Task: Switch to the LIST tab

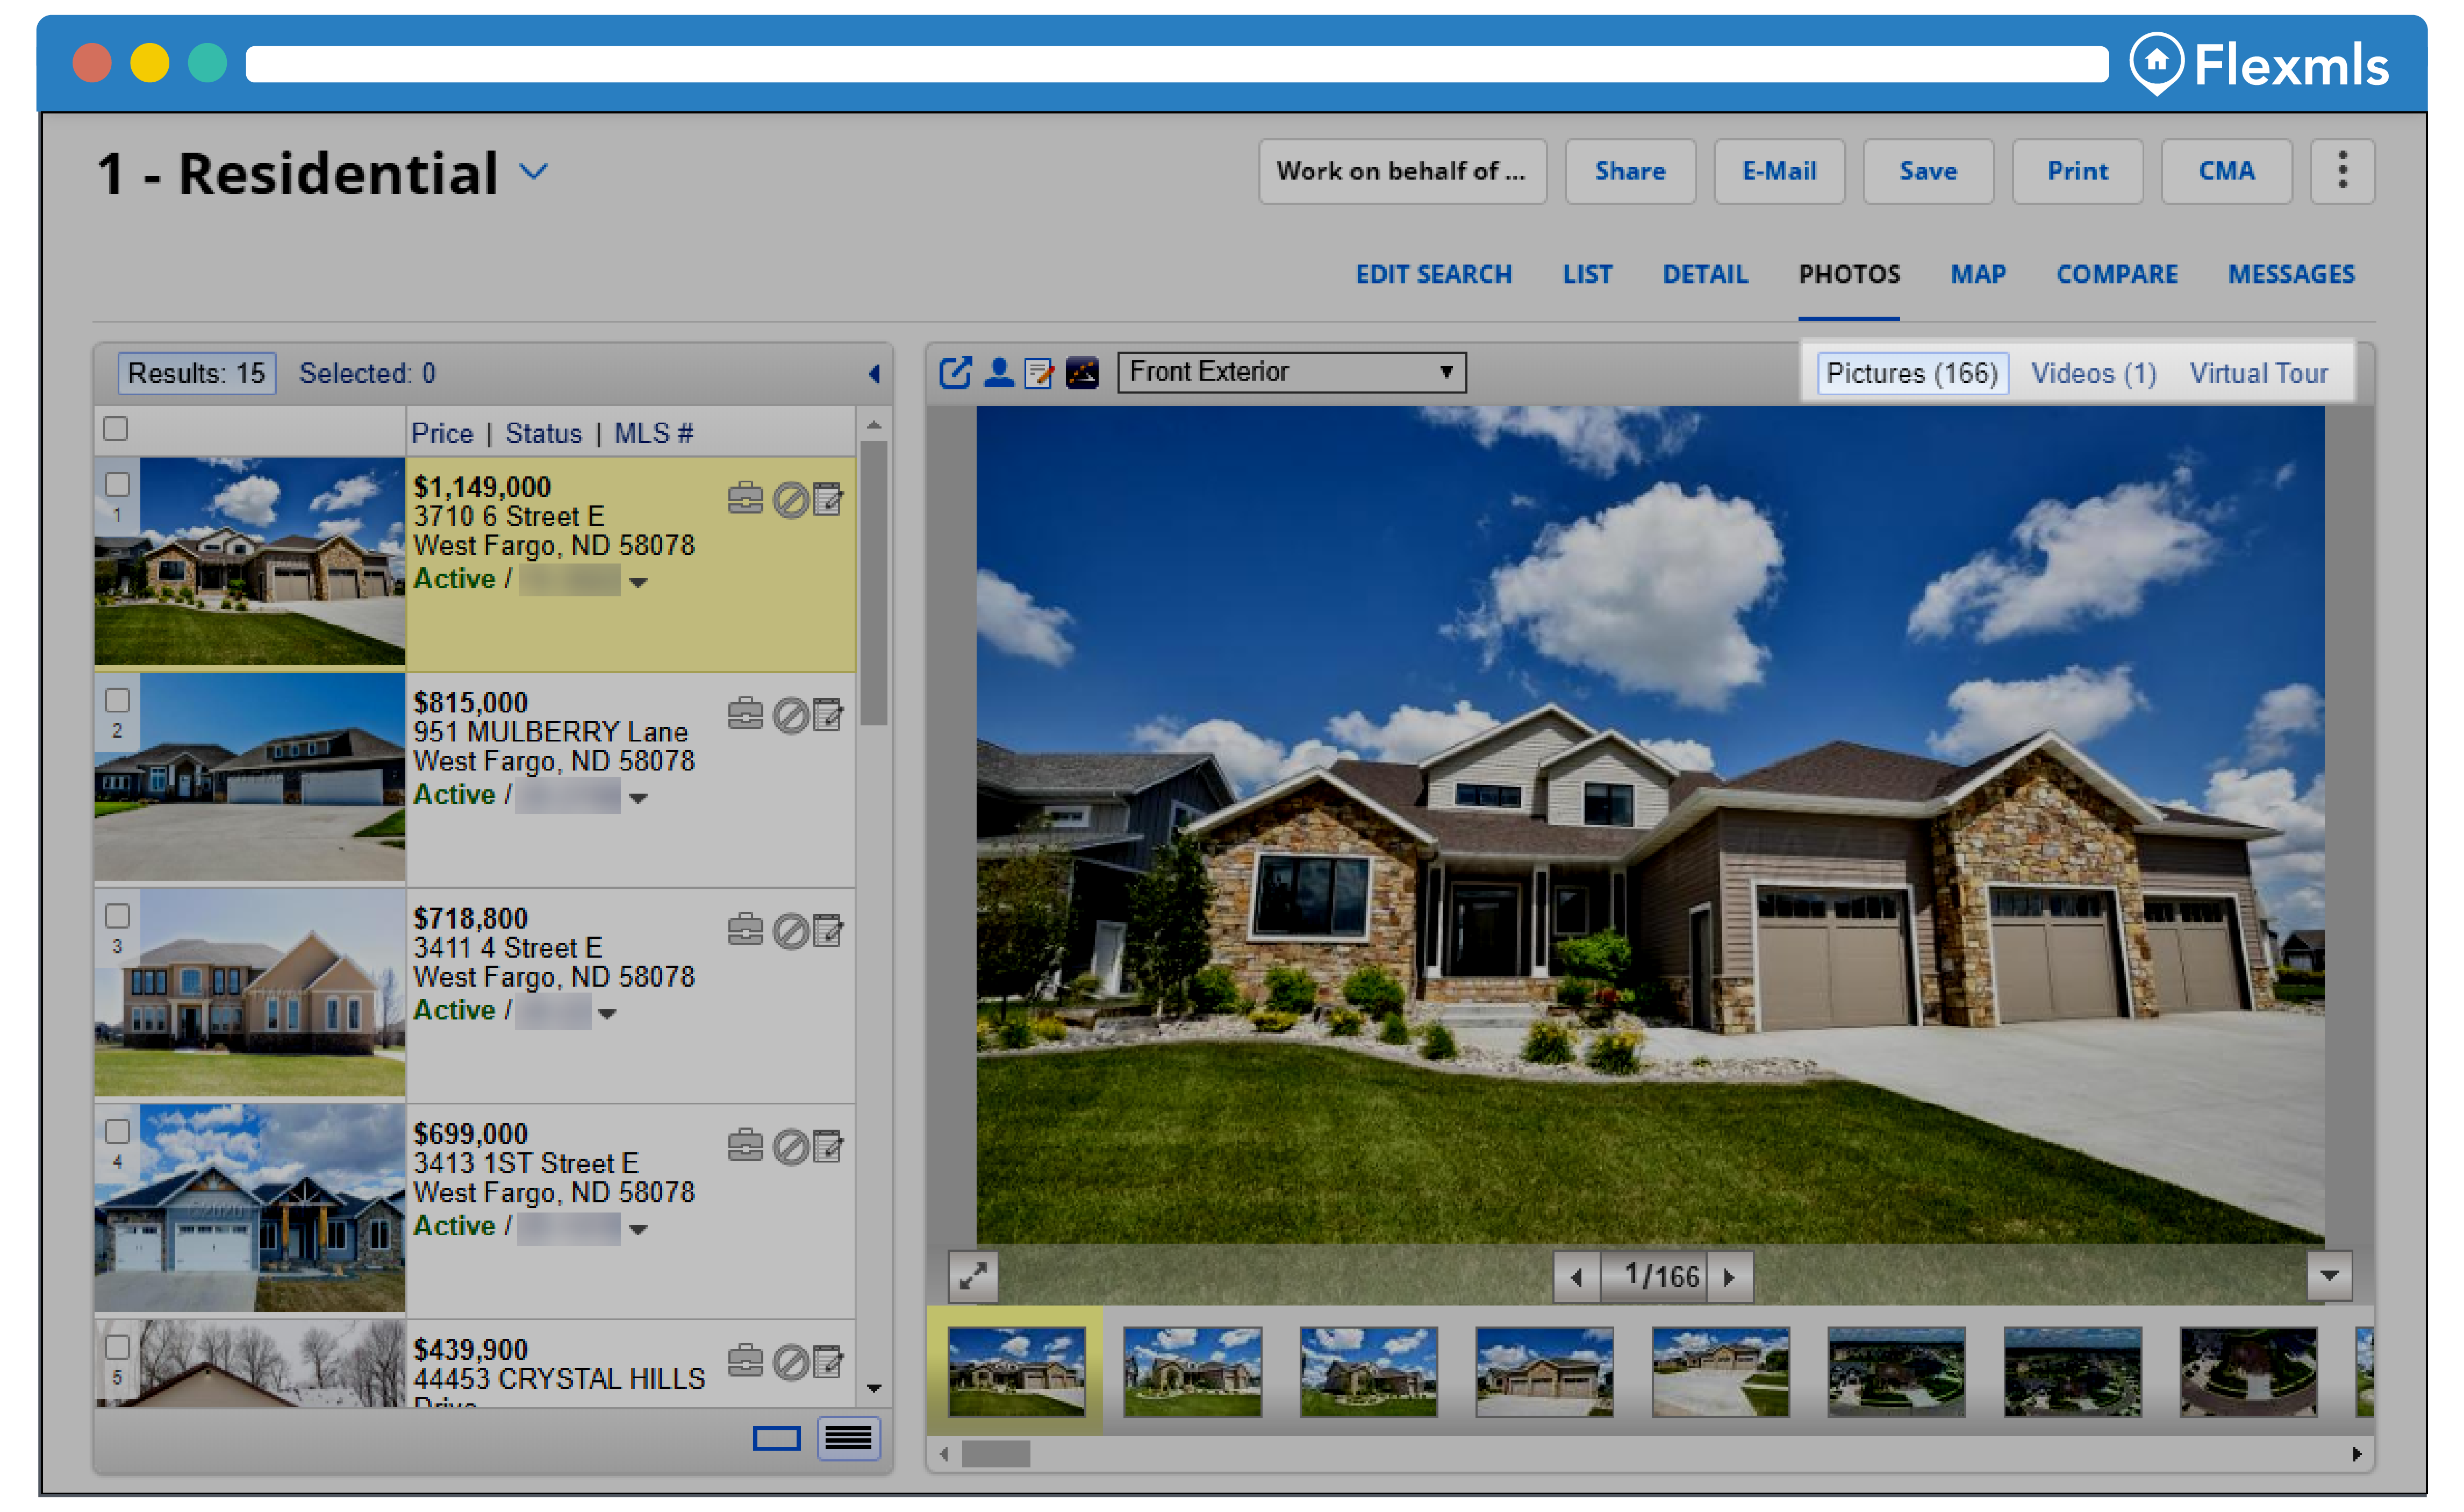Action: (1587, 274)
